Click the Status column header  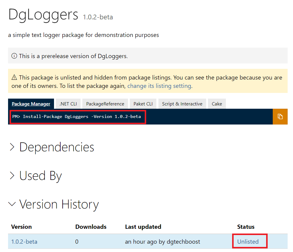pyautogui.click(x=246, y=227)
